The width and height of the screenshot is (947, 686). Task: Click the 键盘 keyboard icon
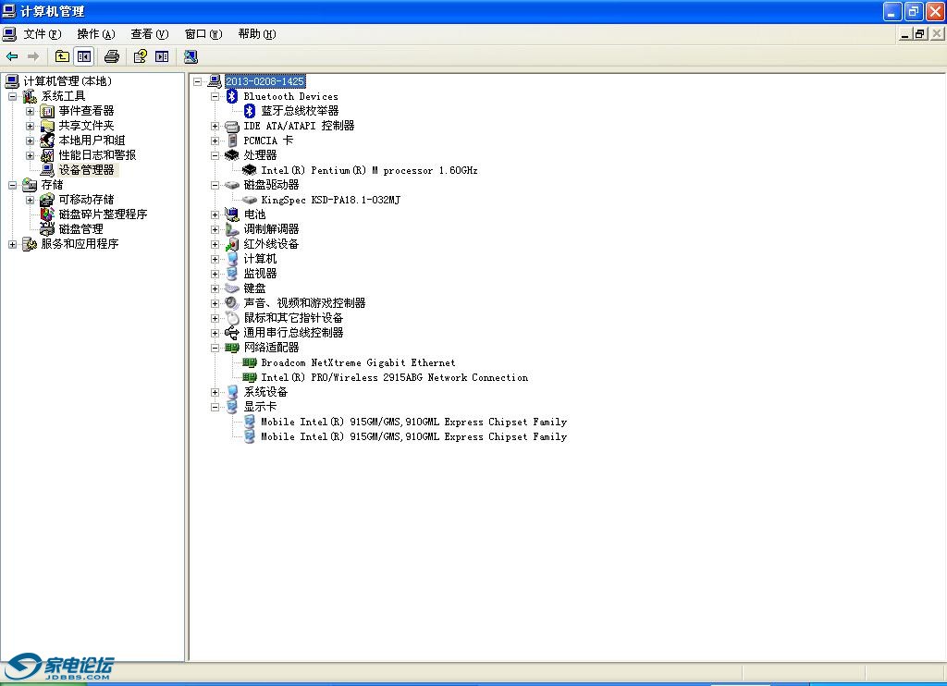pos(232,288)
